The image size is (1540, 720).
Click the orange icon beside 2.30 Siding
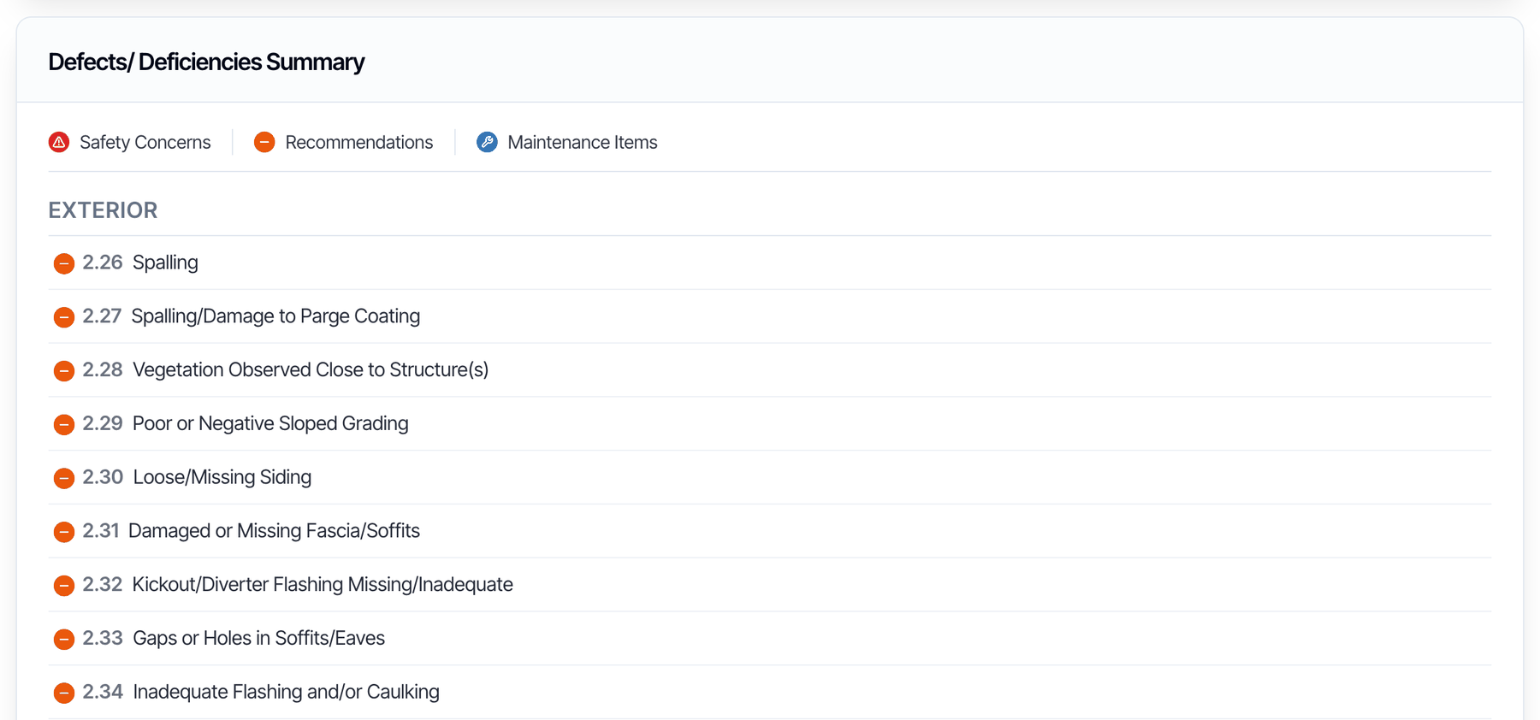(64, 478)
